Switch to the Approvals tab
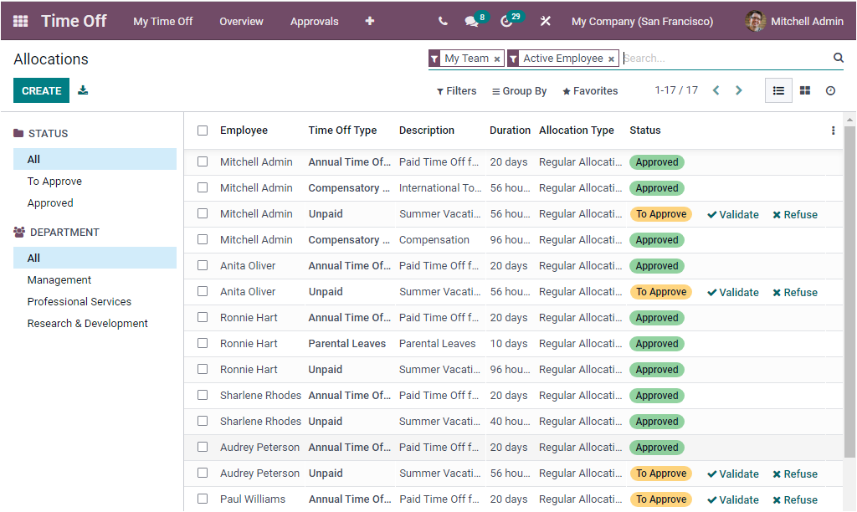Screen dimensions: 857x512 click(315, 21)
